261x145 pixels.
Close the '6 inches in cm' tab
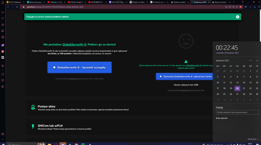pyautogui.click(x=168, y=2)
